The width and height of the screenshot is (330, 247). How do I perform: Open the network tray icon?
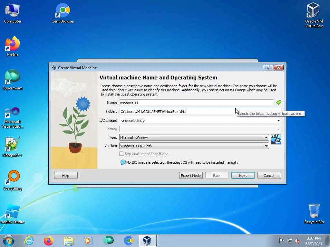tap(290, 241)
